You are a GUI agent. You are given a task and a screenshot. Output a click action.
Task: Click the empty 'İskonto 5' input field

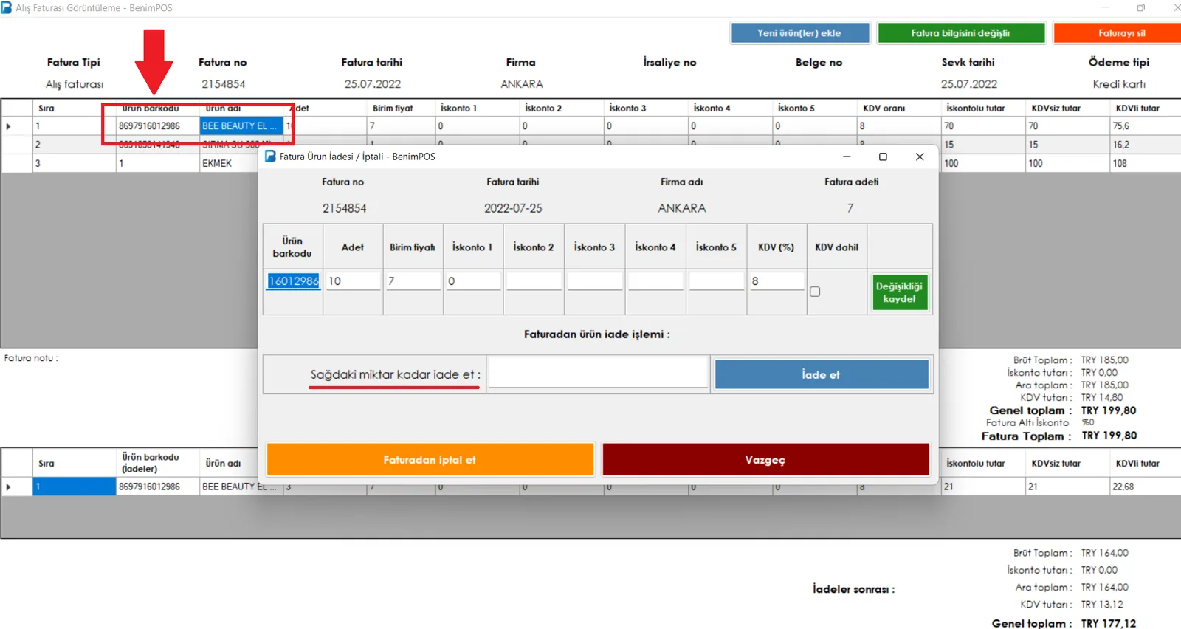716,281
